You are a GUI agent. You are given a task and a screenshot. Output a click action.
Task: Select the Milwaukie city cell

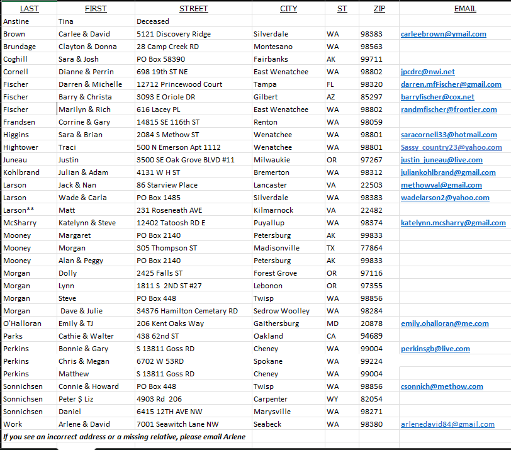click(x=288, y=160)
